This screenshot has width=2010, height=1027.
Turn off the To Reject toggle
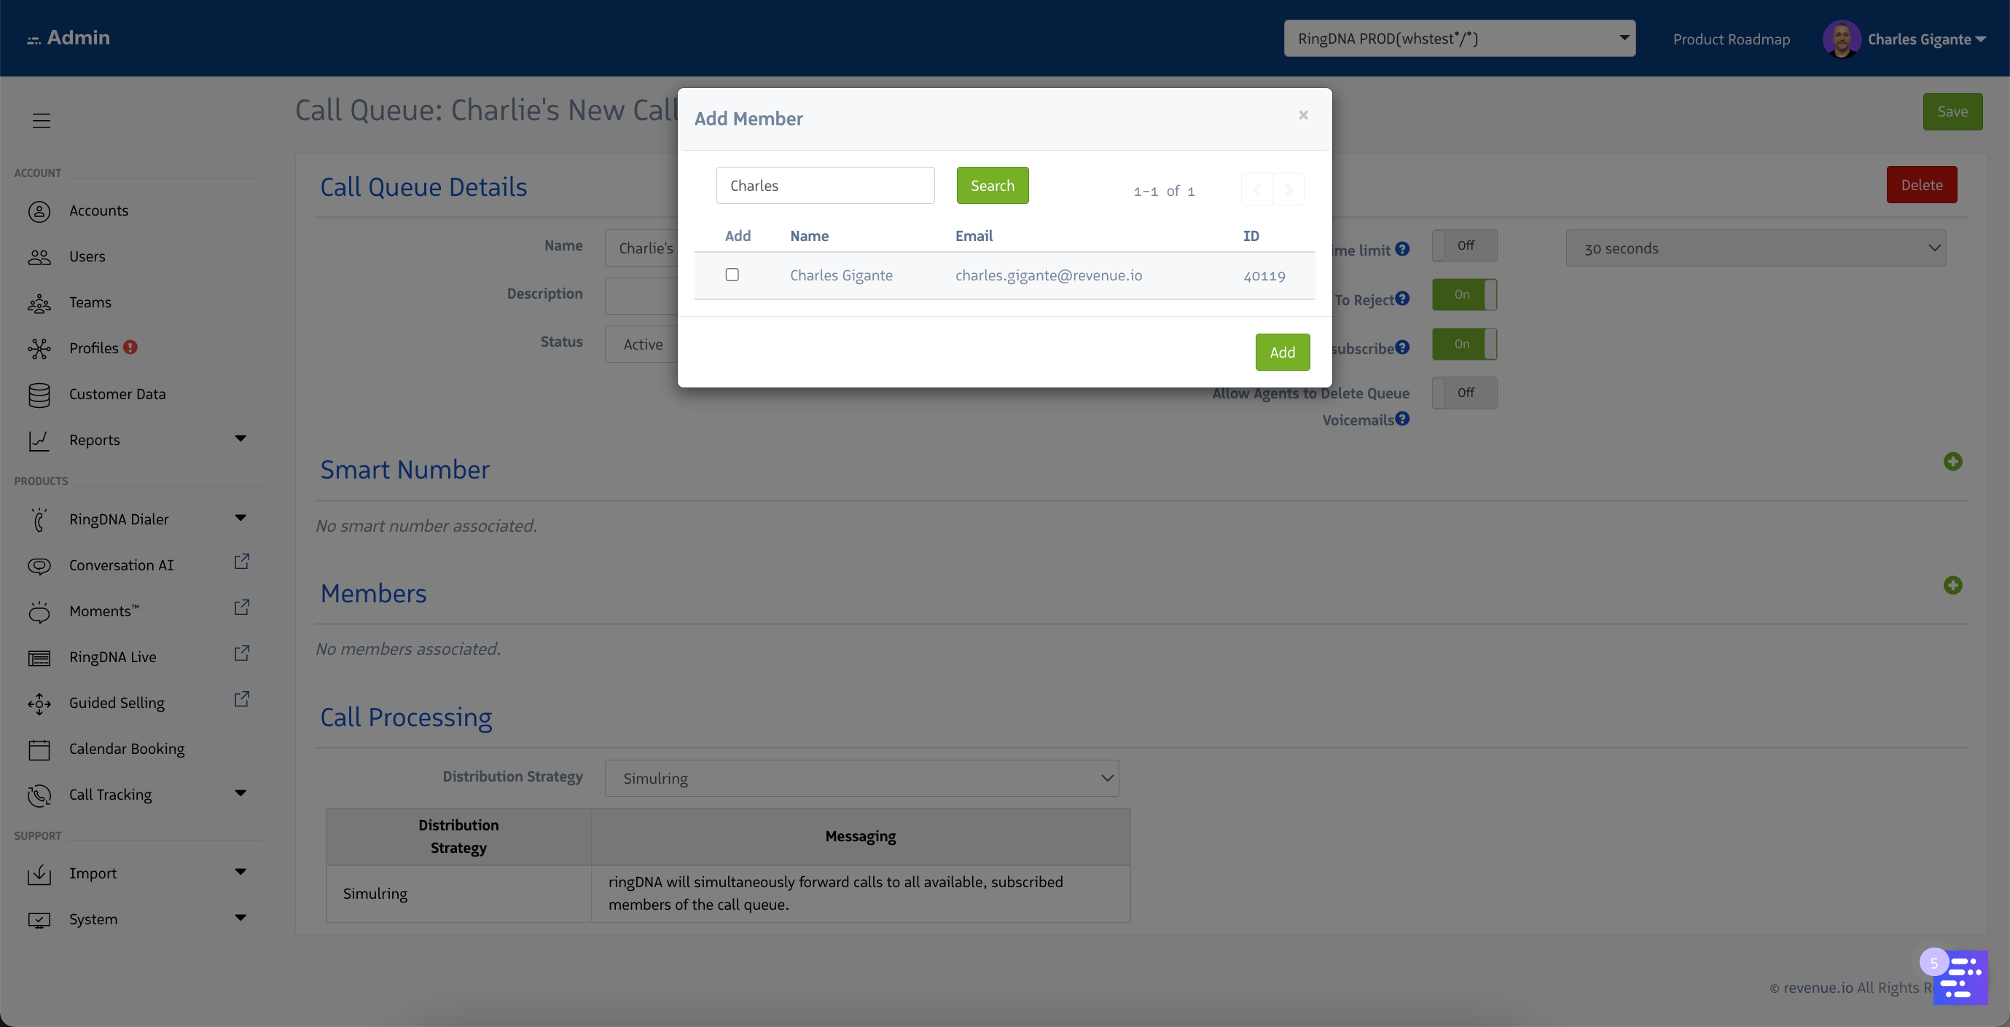click(1464, 295)
